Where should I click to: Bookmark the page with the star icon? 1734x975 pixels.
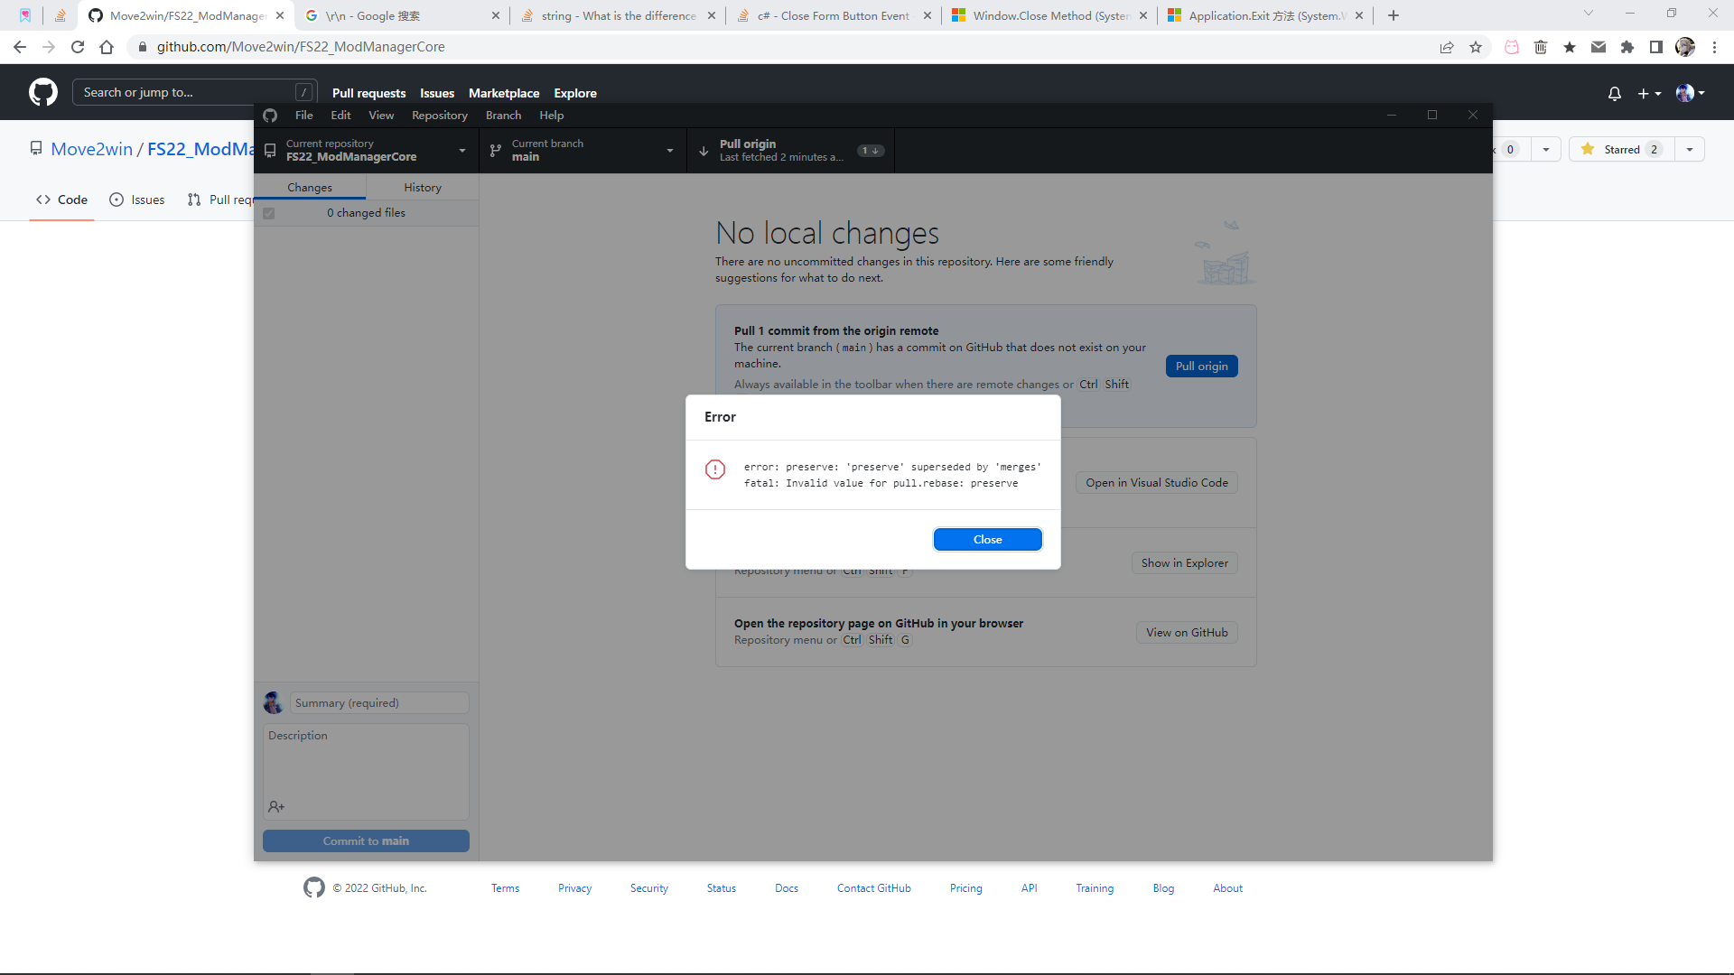[1477, 46]
